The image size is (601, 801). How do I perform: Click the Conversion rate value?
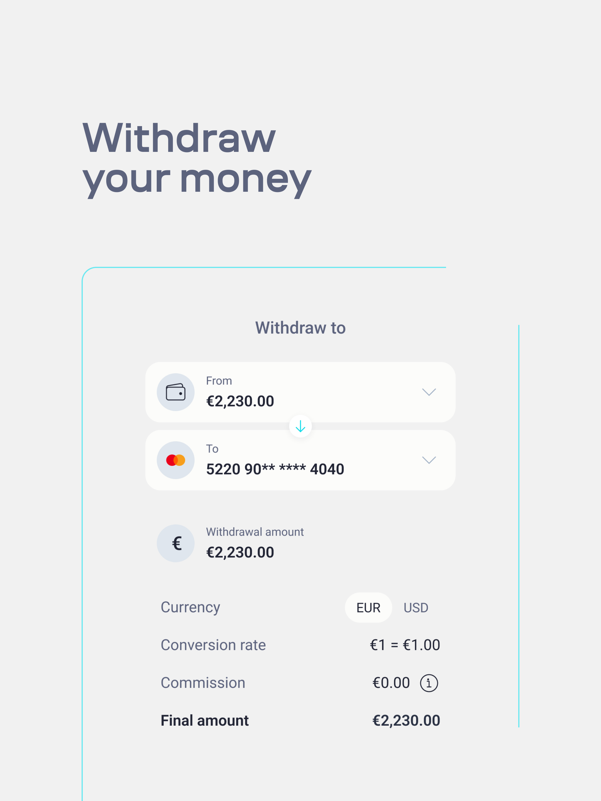405,645
